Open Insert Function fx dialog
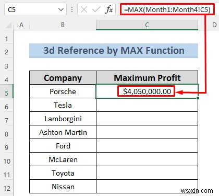Image resolution: width=219 pixels, height=196 pixels. (x=109, y=9)
